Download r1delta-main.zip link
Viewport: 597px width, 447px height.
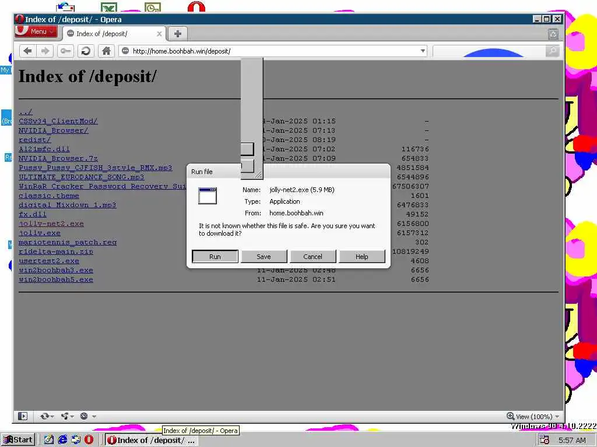(x=56, y=251)
